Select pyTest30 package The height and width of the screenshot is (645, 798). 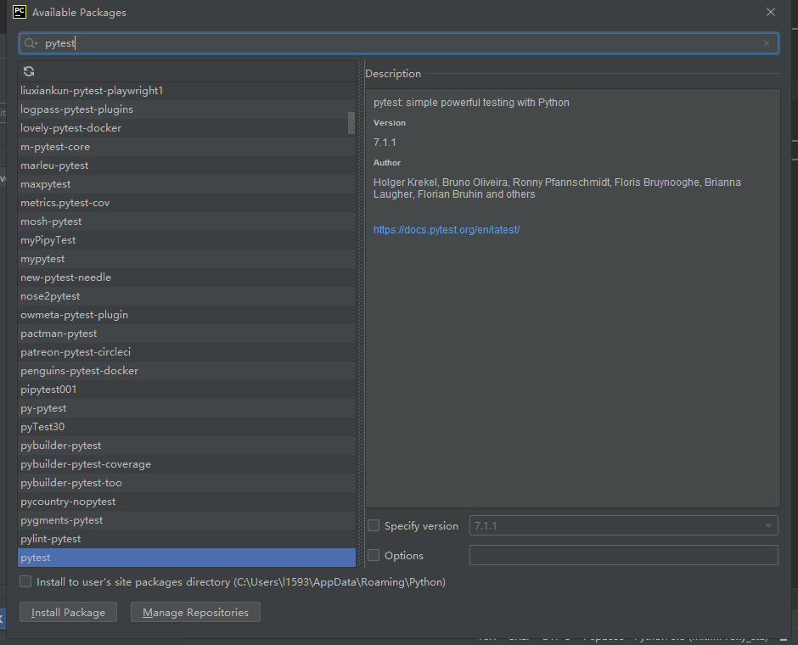tap(187, 427)
